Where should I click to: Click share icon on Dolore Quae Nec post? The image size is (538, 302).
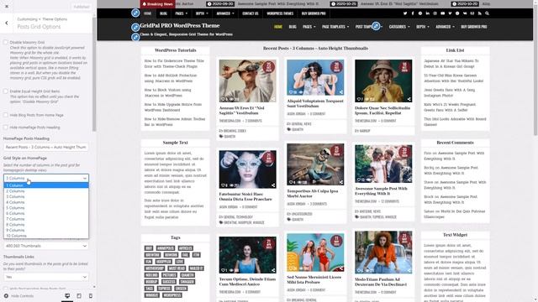coord(409,99)
